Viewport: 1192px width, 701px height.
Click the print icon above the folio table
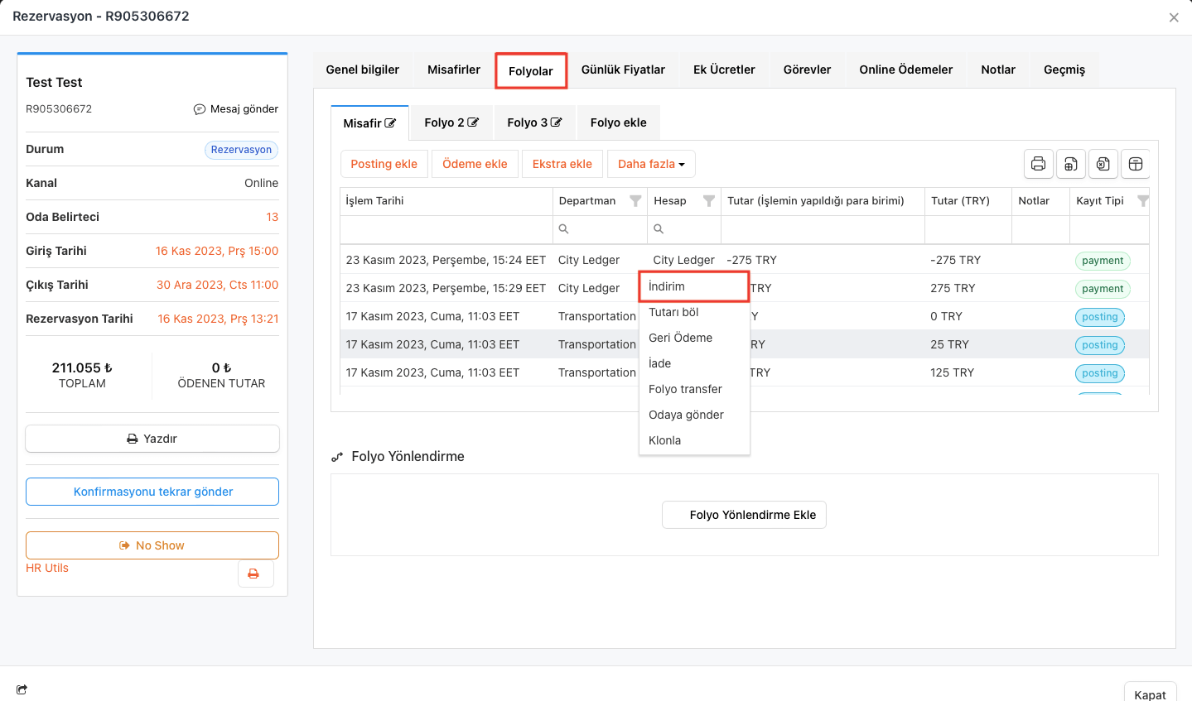[x=1038, y=164]
